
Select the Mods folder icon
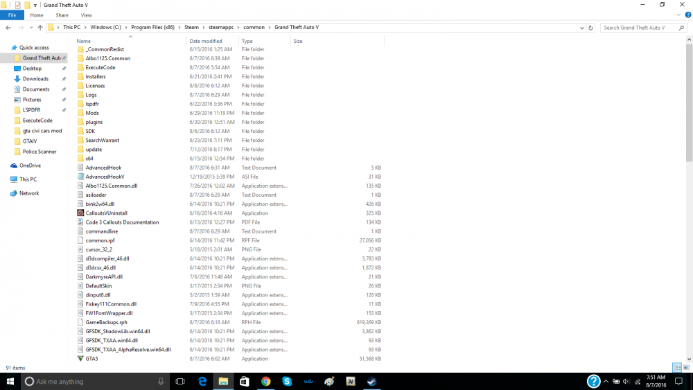click(x=80, y=113)
